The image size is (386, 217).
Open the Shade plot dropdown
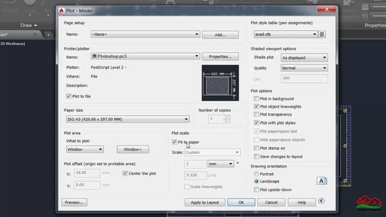point(304,58)
